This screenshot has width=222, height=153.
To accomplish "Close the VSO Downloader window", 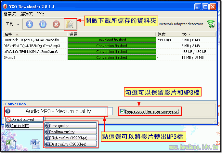I will click(x=213, y=6).
